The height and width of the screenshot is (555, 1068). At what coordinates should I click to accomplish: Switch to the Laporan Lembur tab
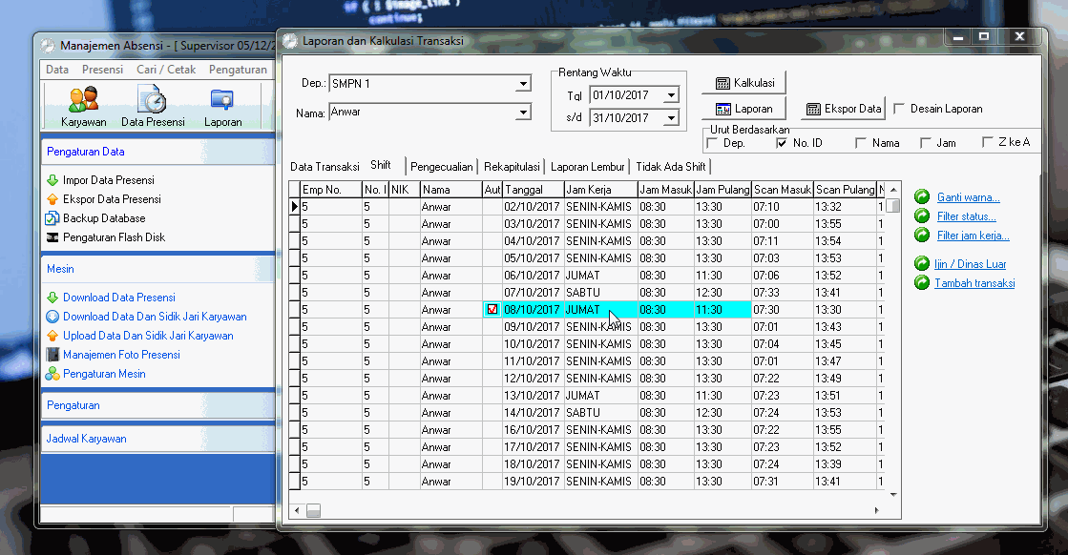(x=587, y=167)
